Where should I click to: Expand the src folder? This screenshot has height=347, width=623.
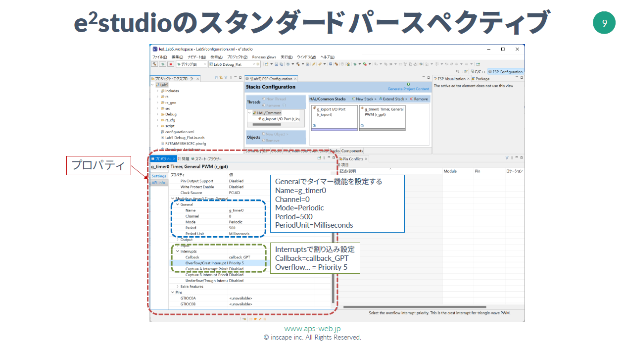pyautogui.click(x=157, y=108)
